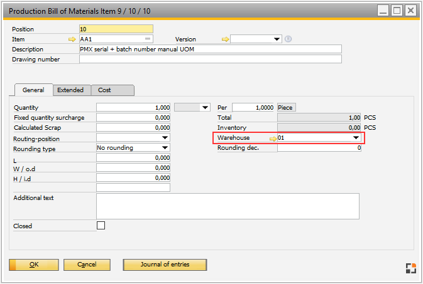Click the "Rounding type" label
Viewport: 423px width, 284px height.
point(35,149)
